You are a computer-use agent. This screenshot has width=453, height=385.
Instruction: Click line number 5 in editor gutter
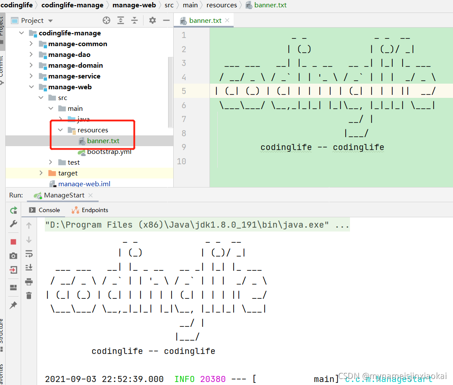coord(184,91)
